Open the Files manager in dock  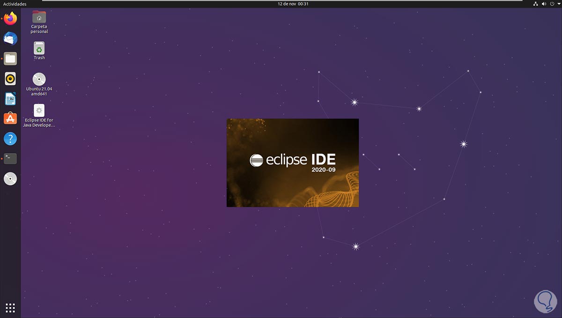[10, 59]
